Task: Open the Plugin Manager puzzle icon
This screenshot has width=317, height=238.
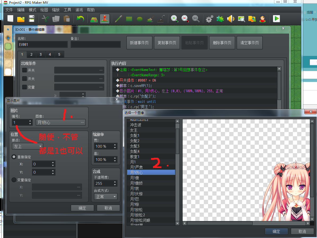Action: point(220,19)
